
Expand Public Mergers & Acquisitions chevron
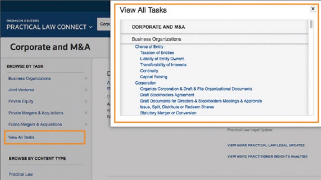tap(86, 125)
